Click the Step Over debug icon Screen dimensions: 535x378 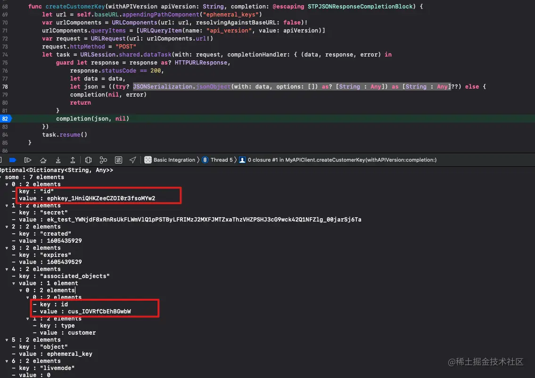(43, 160)
